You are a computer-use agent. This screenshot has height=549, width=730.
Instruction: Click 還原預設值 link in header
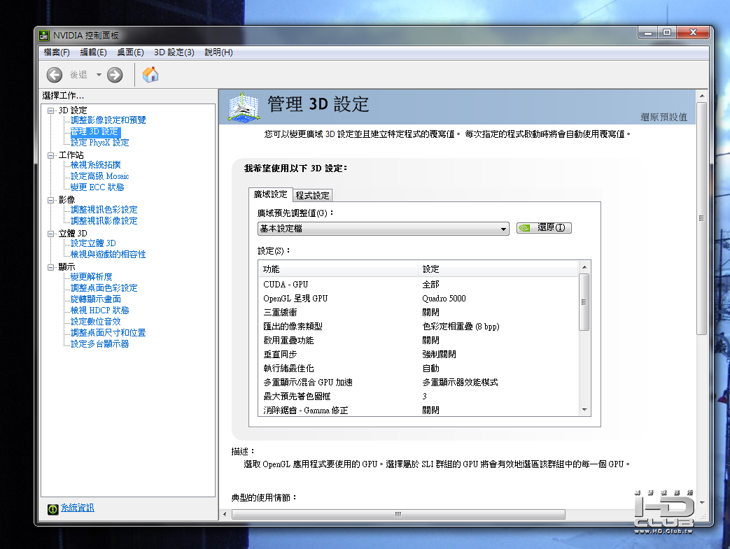click(x=664, y=117)
